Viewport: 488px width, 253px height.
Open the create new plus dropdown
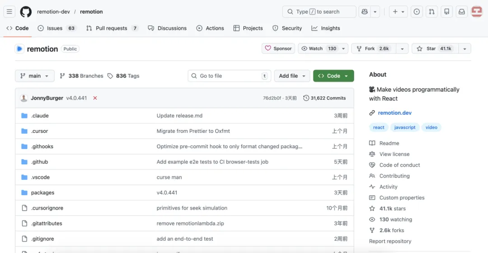(398, 11)
